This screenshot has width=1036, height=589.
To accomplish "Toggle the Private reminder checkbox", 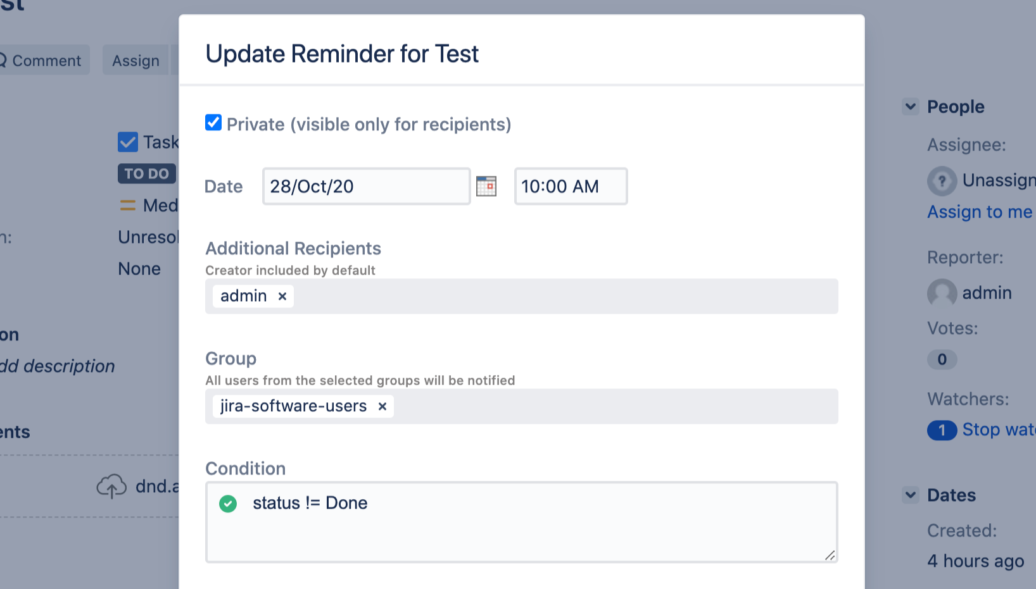I will (213, 123).
